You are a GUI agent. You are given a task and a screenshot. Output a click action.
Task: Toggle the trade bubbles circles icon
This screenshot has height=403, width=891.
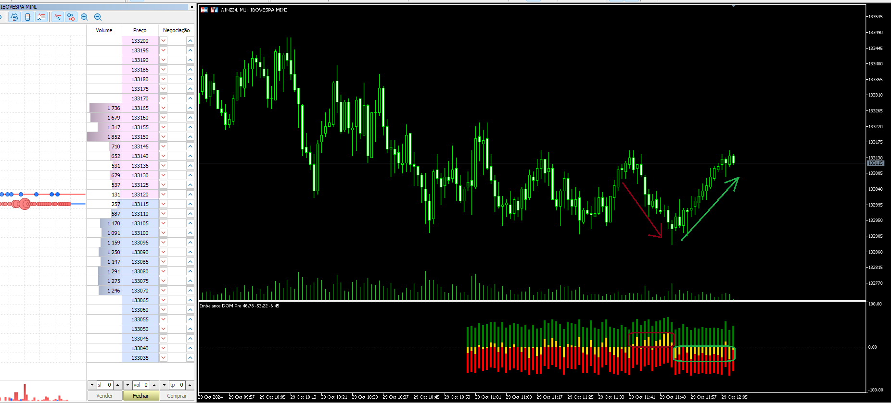pos(71,17)
